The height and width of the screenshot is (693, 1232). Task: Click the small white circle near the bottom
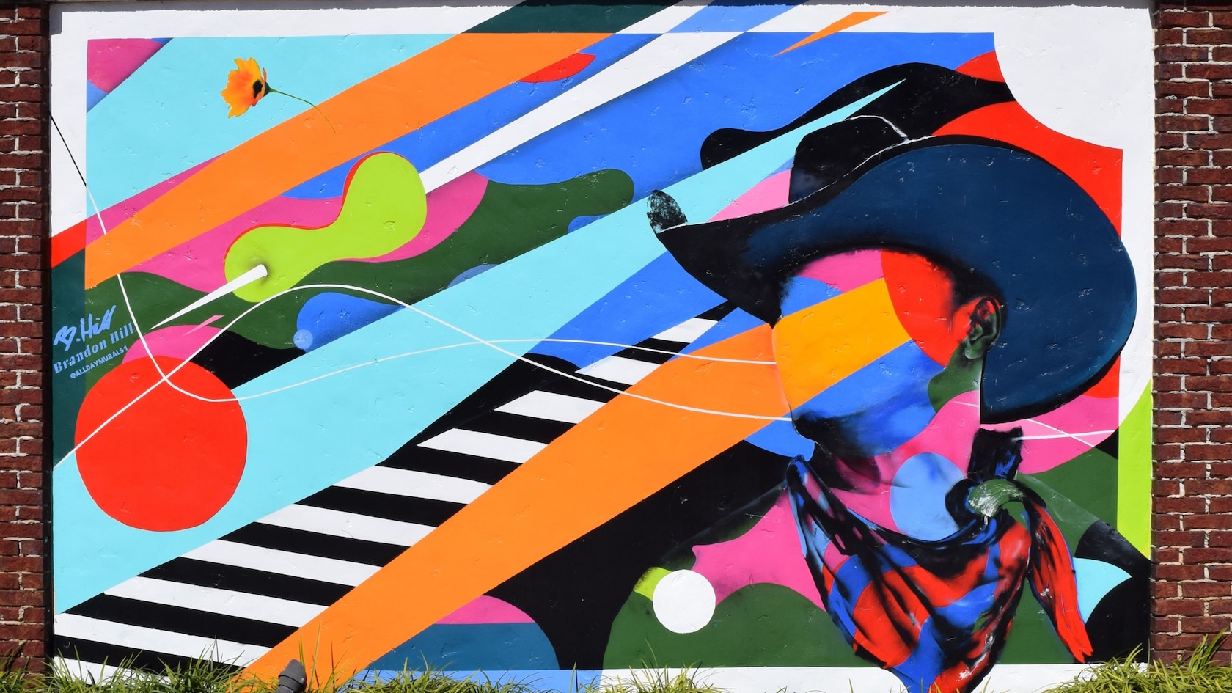click(683, 601)
